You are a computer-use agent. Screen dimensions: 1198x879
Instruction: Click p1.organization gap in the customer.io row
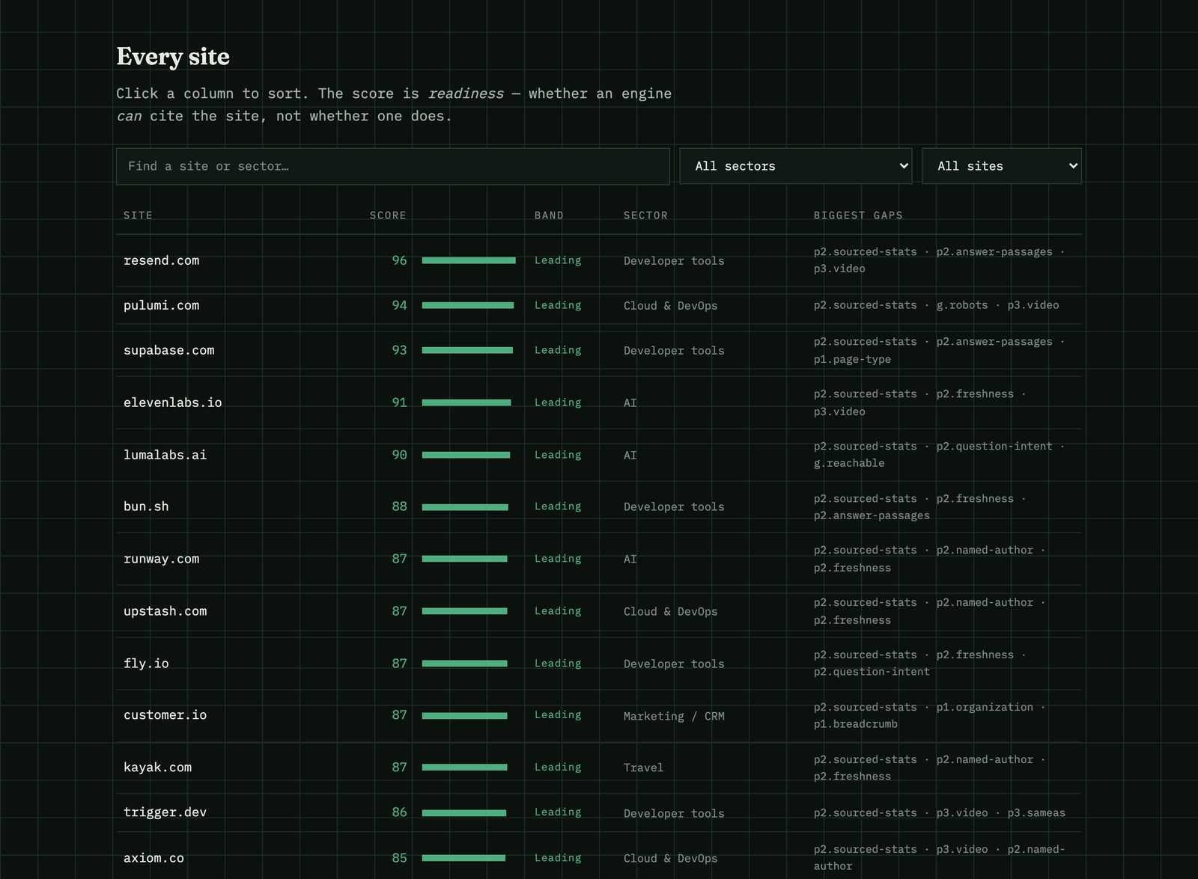click(985, 707)
